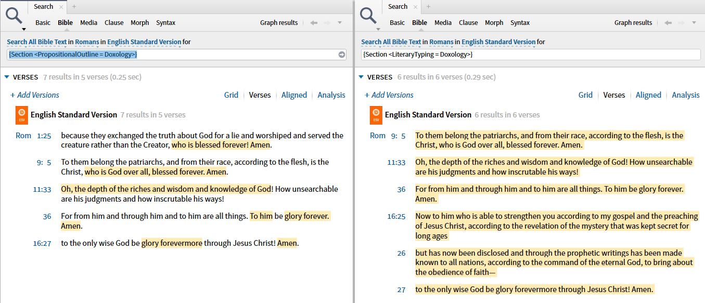Switch to Aligned view in right panel
The height and width of the screenshot is (303, 705).
[x=648, y=95]
